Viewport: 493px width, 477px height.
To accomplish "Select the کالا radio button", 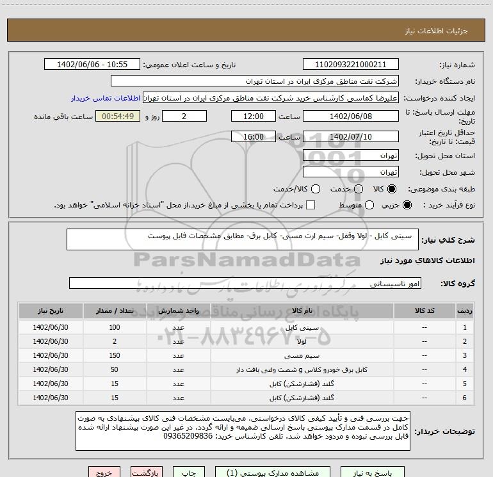I will pyautogui.click(x=392, y=189).
